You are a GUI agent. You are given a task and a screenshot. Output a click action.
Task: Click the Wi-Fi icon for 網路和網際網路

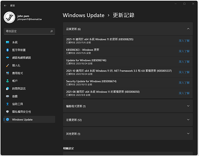click(x=8, y=58)
